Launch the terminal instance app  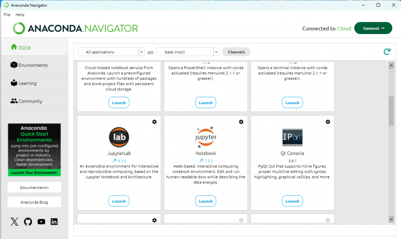[x=292, y=103]
